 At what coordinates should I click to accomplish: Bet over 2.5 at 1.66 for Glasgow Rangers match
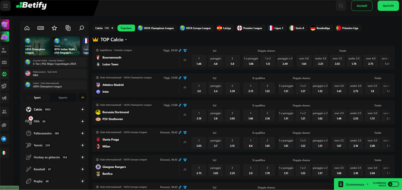[x=339, y=170]
